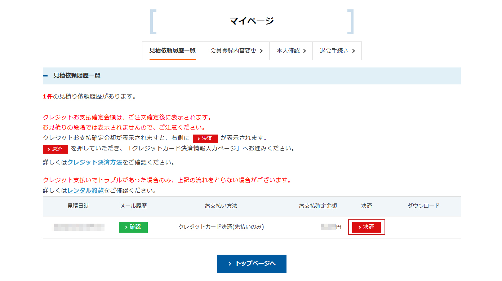The height and width of the screenshot is (281, 502).
Task: Click the inline red 決済 icon in the instructions
Action: click(x=205, y=139)
